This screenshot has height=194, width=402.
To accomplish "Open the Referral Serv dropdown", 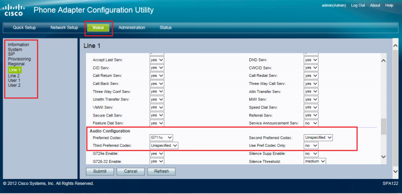I will pyautogui.click(x=311, y=115).
